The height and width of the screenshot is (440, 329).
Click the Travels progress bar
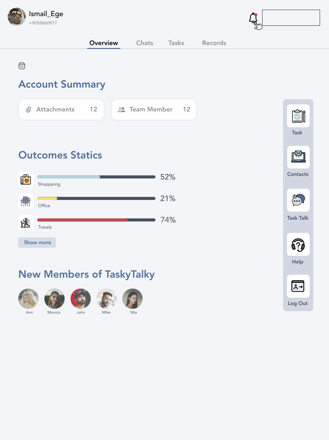point(96,220)
